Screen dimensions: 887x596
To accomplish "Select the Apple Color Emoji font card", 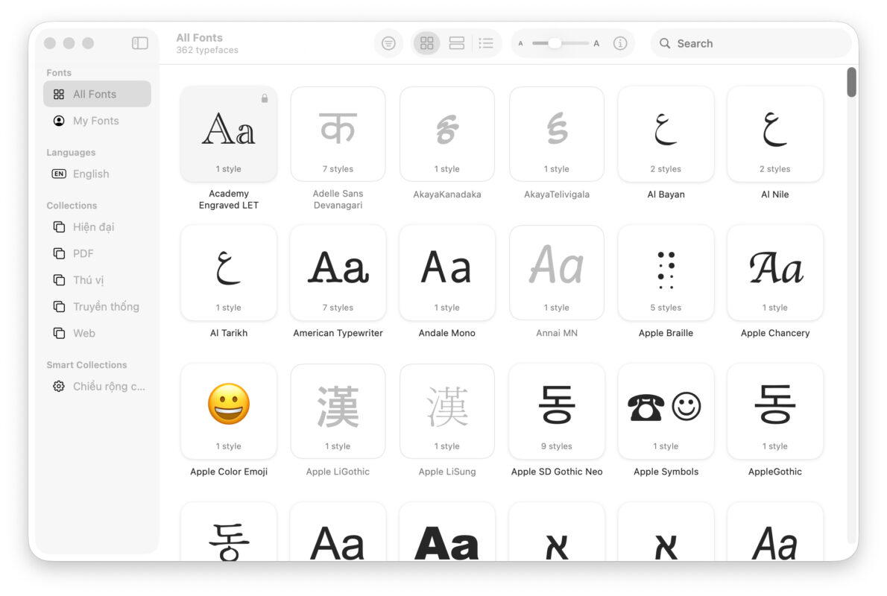I will [229, 411].
